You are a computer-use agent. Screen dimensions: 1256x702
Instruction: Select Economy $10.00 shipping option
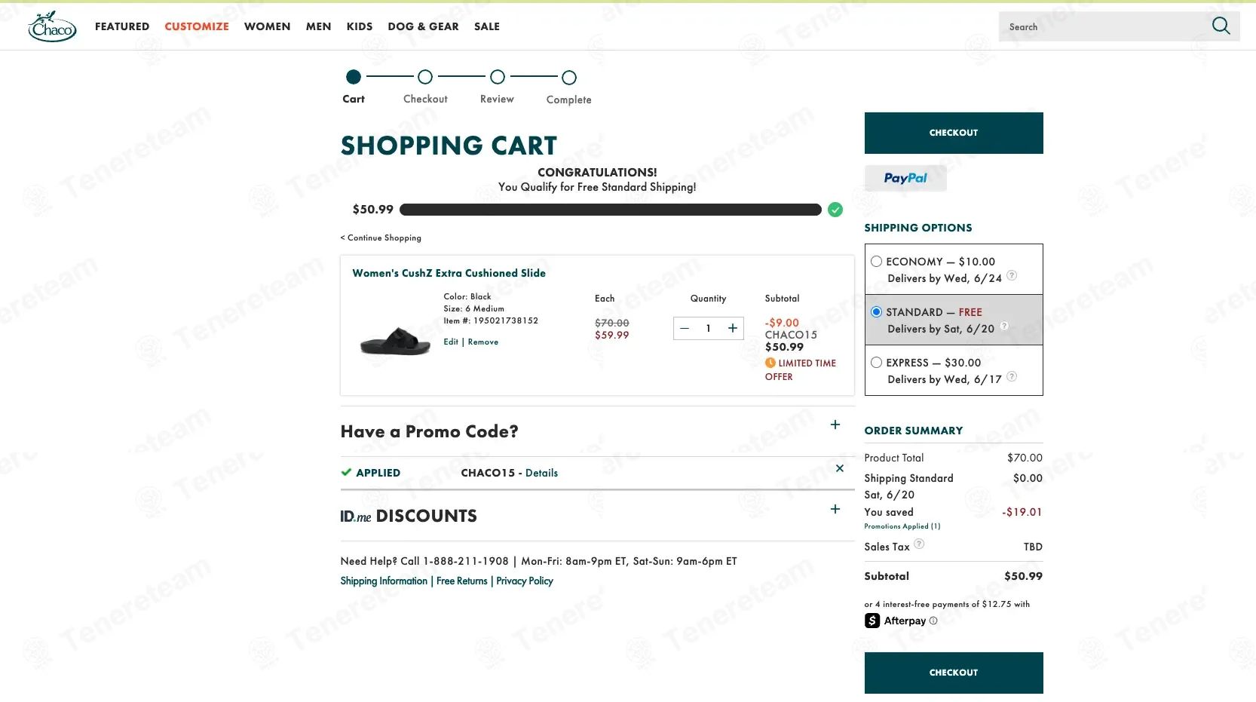coord(876,262)
